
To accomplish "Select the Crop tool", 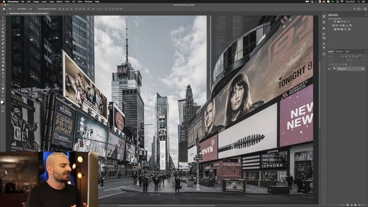I will pos(3,32).
